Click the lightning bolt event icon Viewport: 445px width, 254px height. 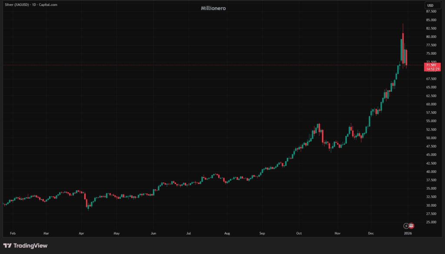click(406, 226)
